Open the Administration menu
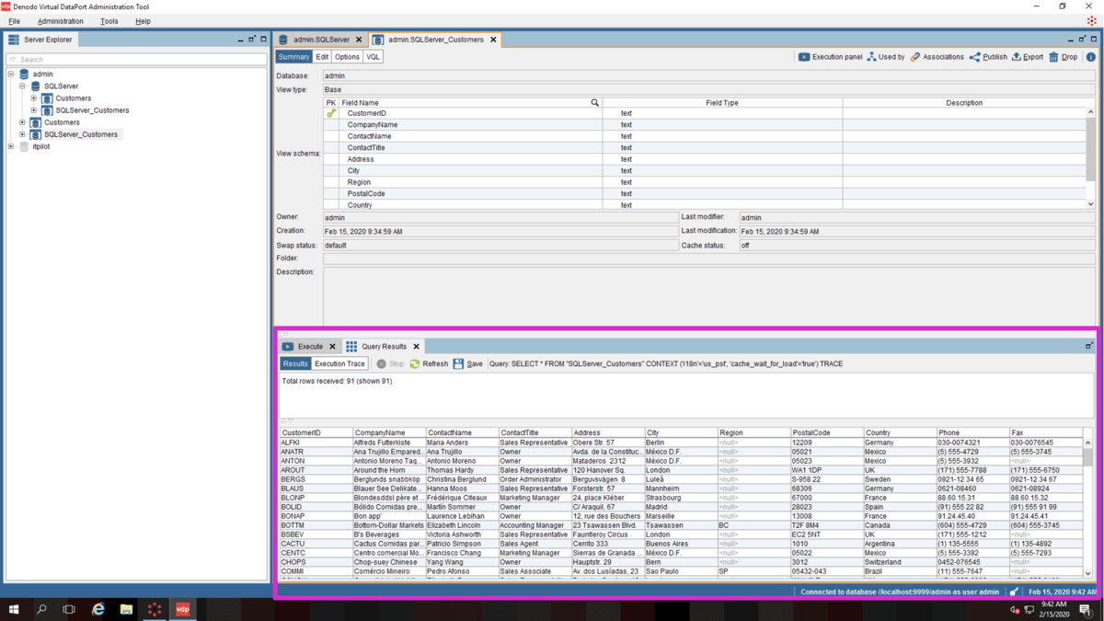The height and width of the screenshot is (621, 1104). pos(60,21)
